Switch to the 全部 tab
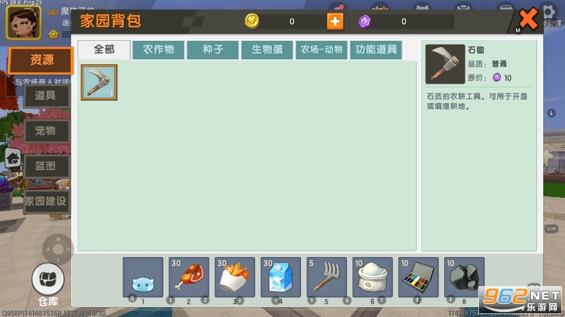This screenshot has height=317, width=565. pyautogui.click(x=104, y=50)
